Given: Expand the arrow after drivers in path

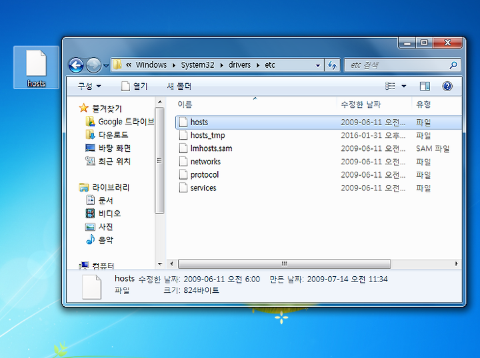Looking at the screenshot, I should 258,65.
